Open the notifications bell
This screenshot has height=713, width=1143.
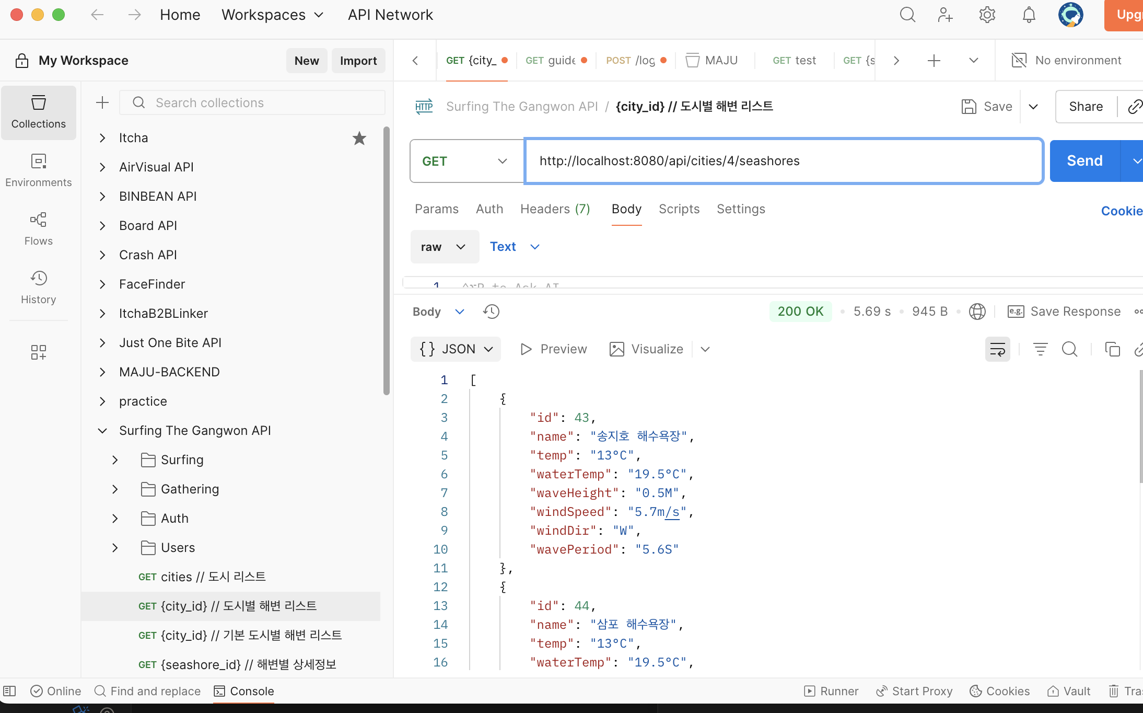tap(1029, 15)
